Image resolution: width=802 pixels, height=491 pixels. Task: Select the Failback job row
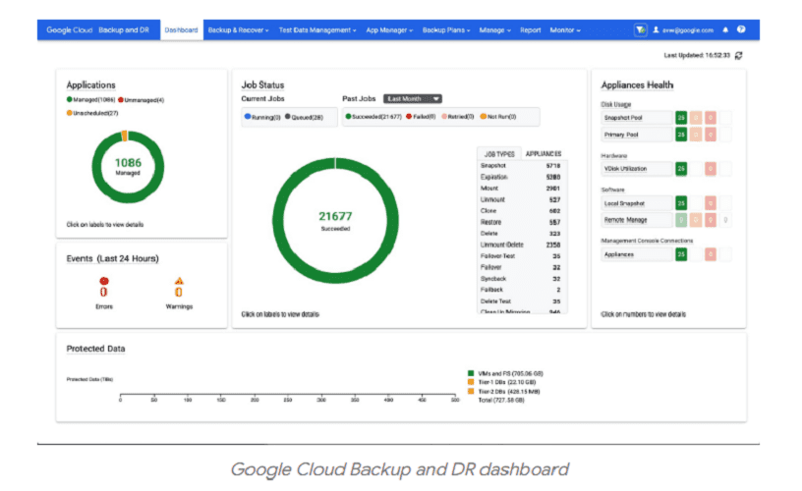521,290
